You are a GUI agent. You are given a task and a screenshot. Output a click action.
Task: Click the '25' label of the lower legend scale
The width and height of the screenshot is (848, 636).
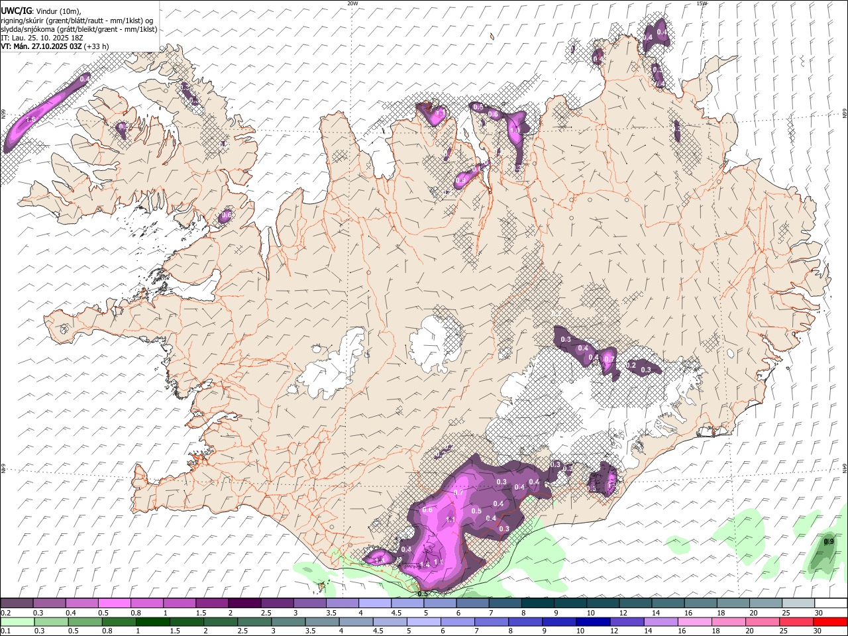(x=785, y=631)
